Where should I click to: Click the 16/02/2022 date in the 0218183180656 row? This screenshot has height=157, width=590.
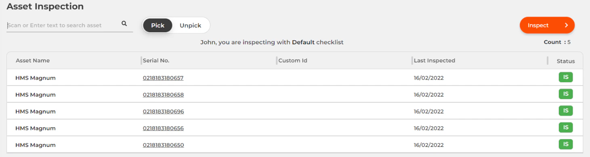click(429, 128)
